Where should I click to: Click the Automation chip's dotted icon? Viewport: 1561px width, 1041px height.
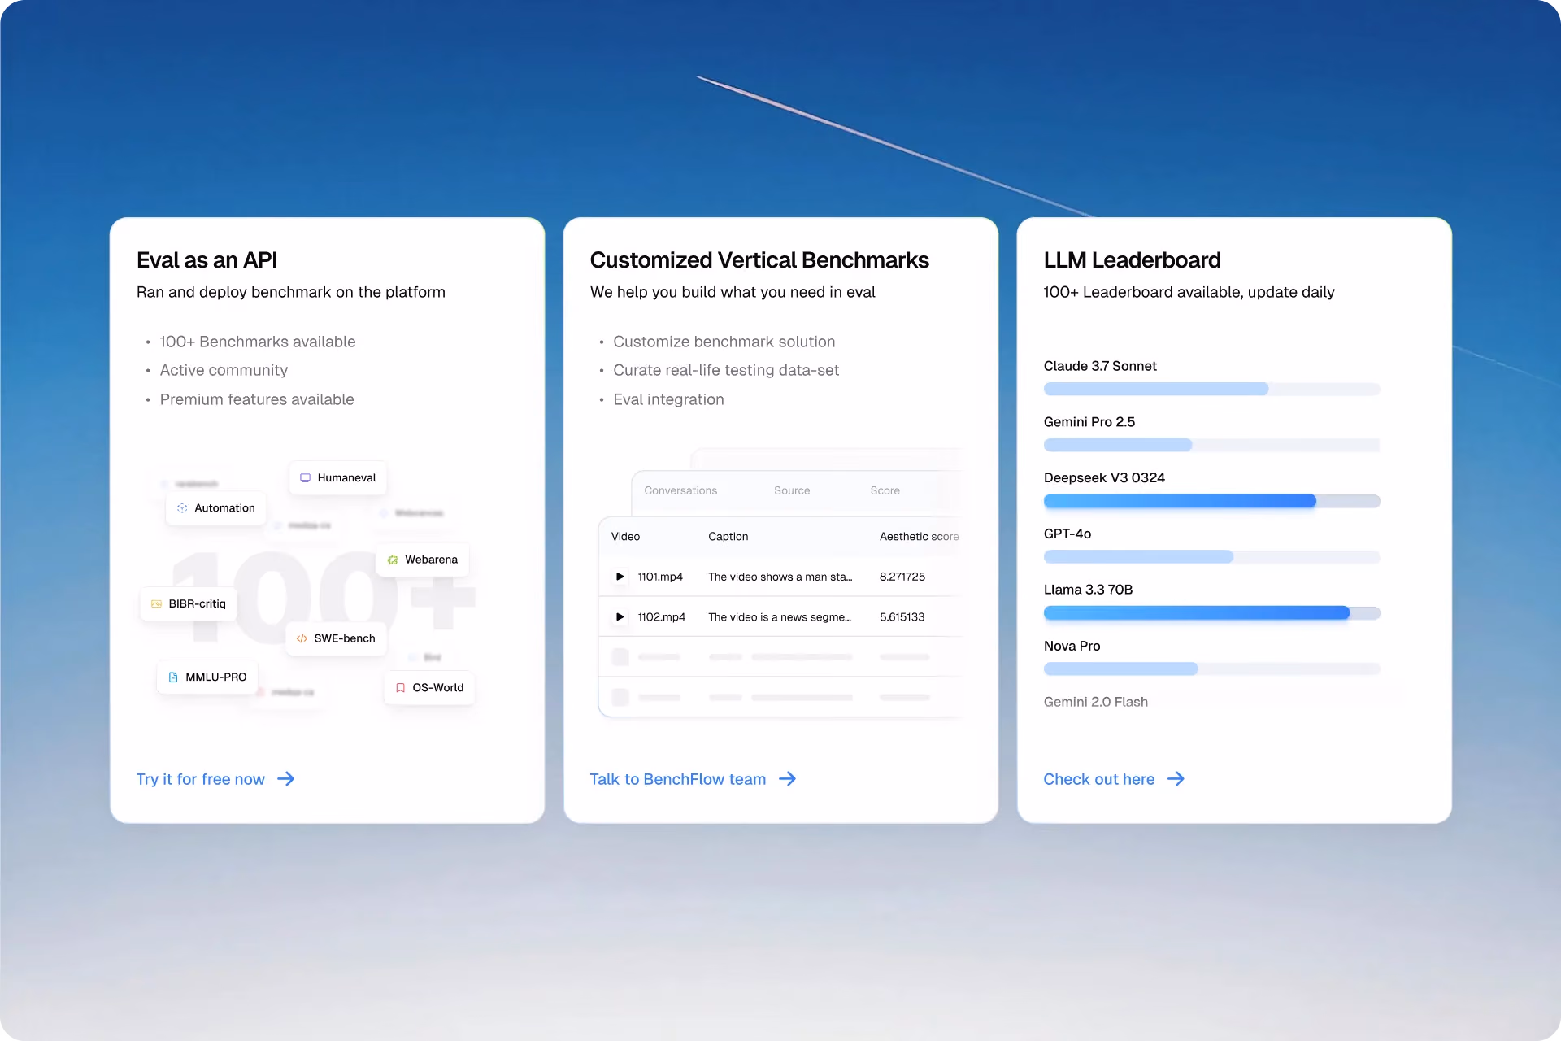click(182, 508)
